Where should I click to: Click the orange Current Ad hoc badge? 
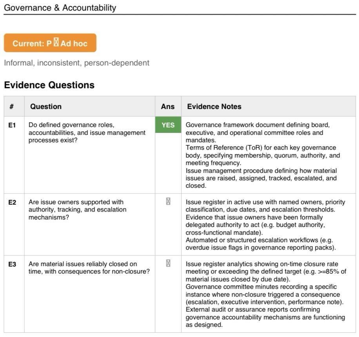50,43
